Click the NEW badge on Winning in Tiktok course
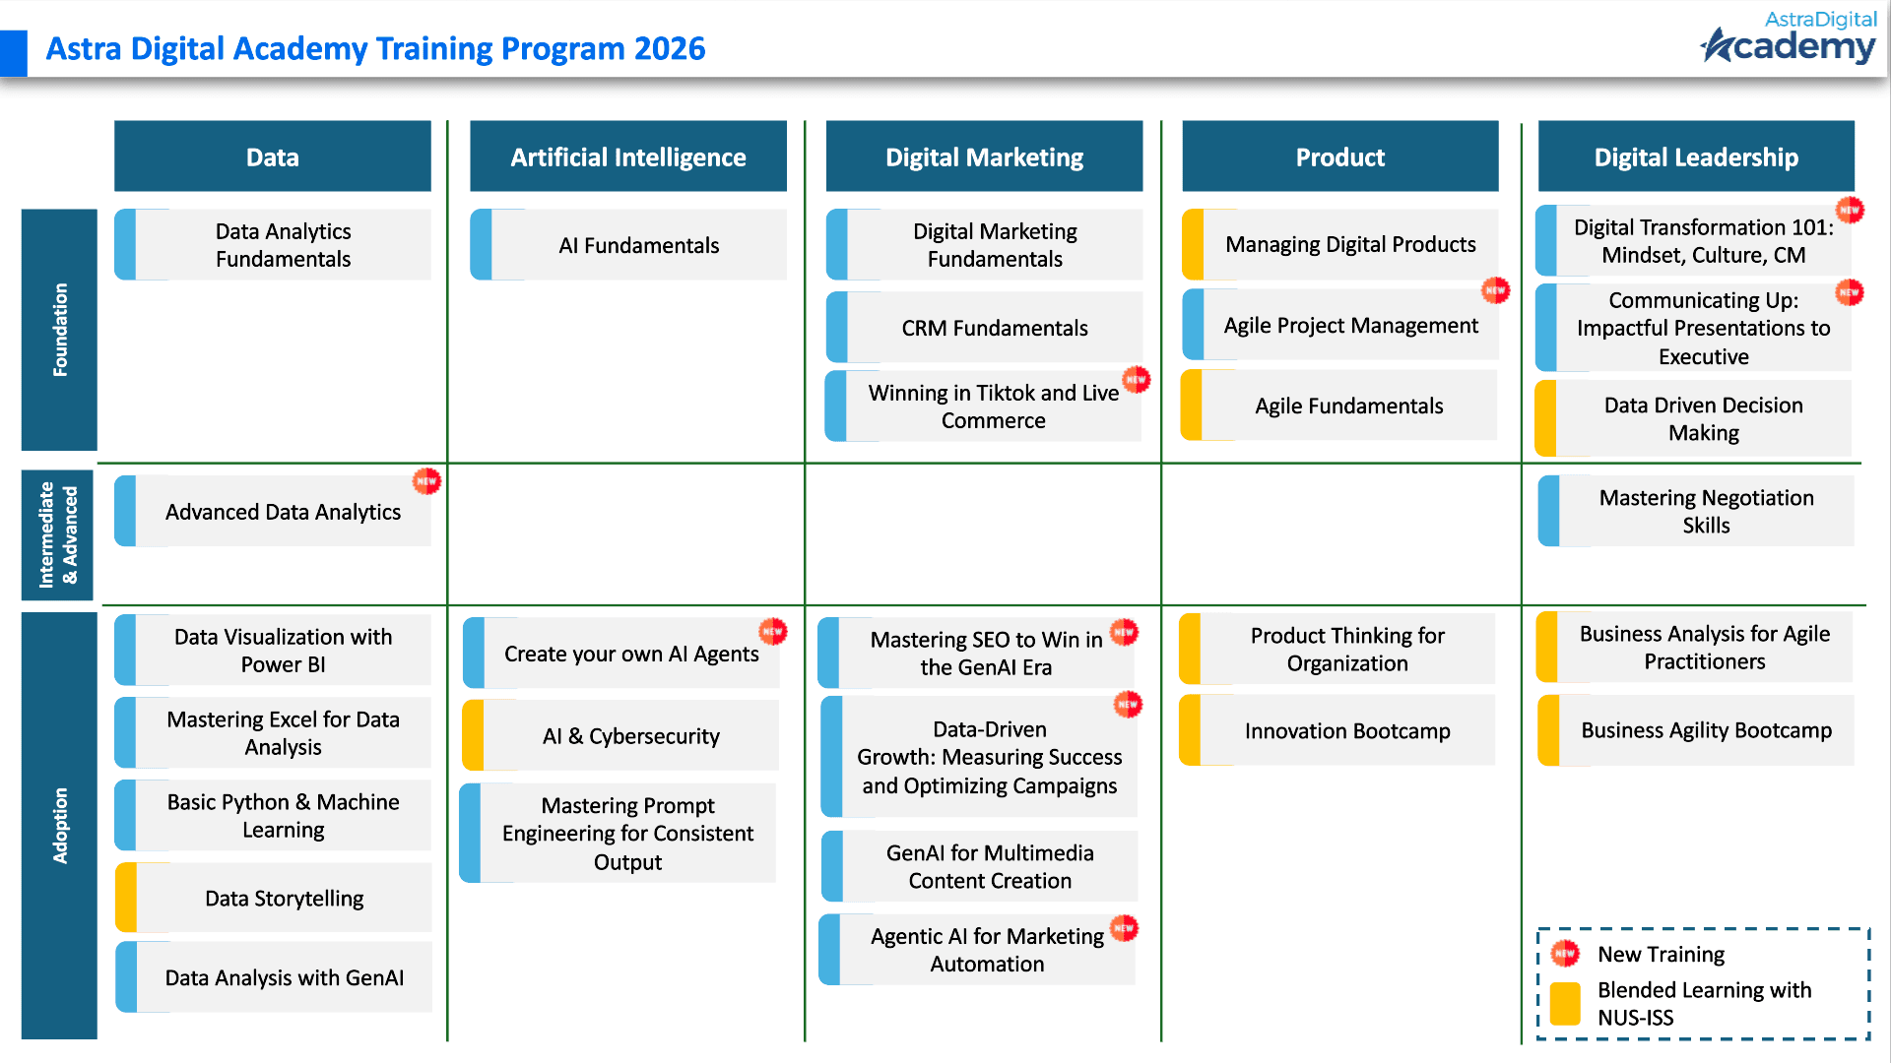1891x1063 pixels. [1137, 379]
